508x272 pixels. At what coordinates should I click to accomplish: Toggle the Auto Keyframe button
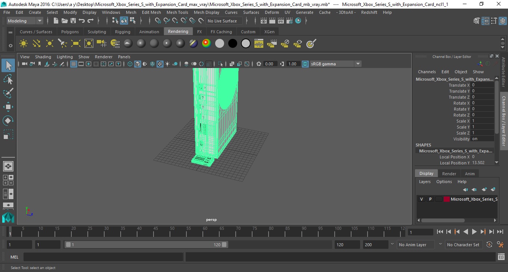point(490,245)
